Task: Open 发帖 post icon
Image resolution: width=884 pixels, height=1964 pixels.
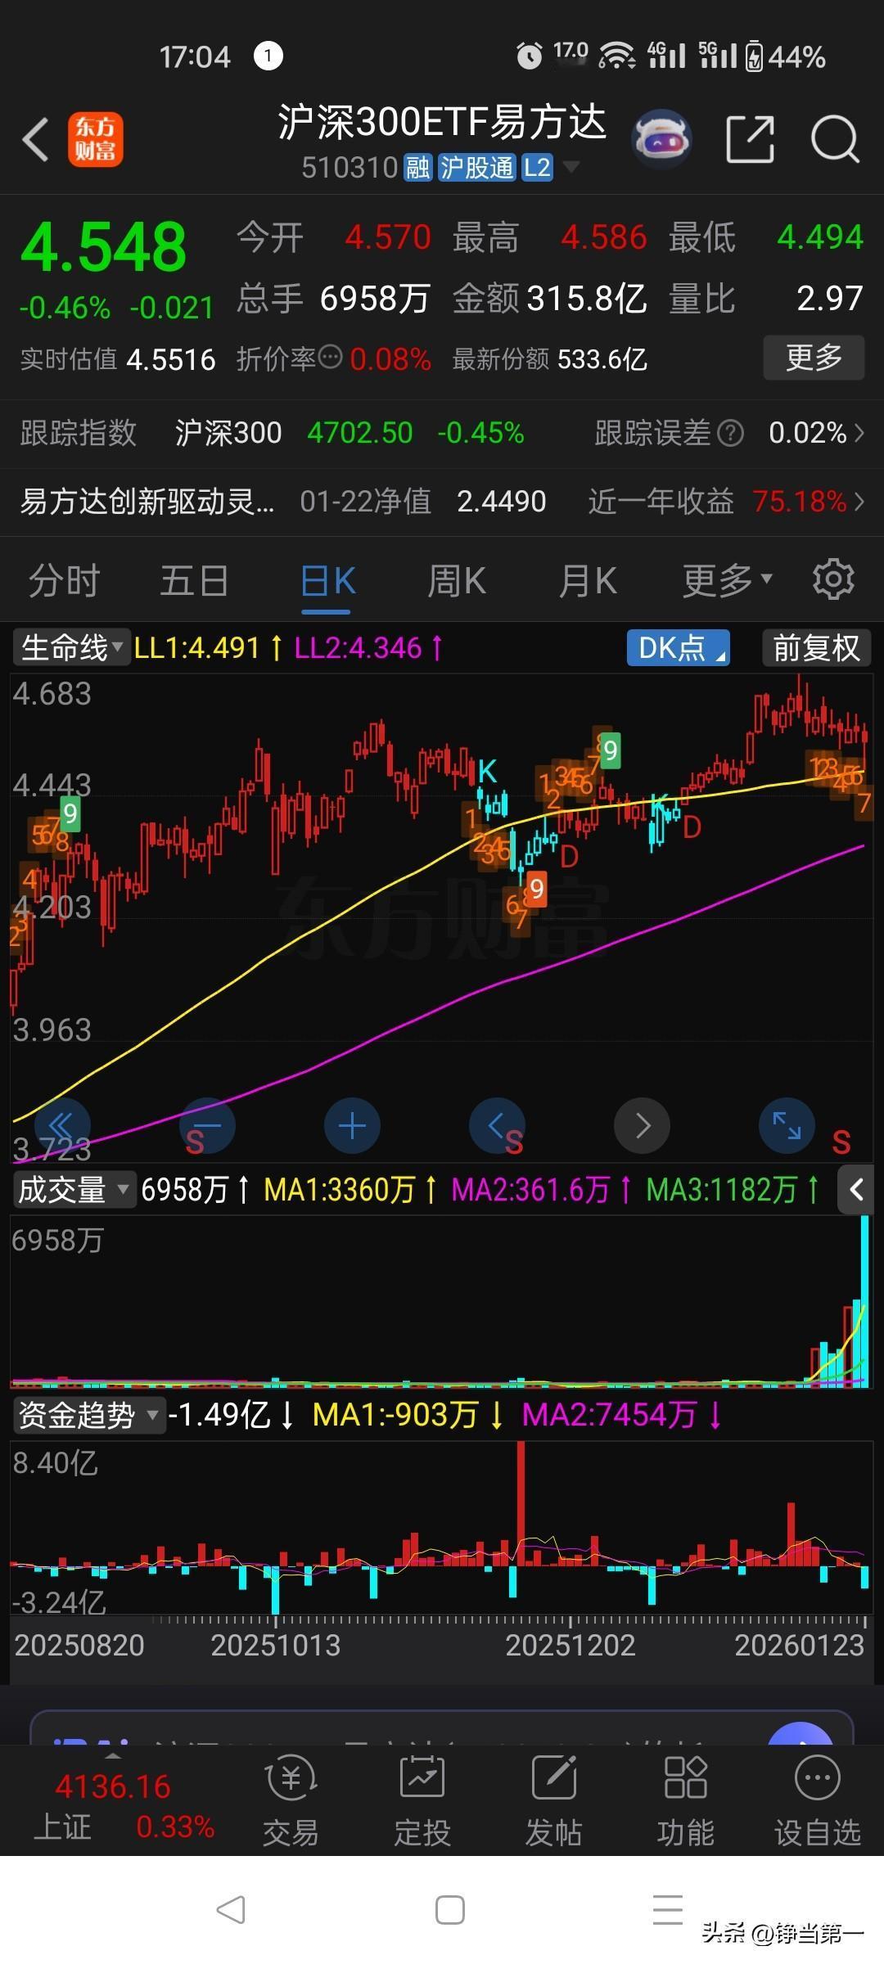Action: (554, 1801)
